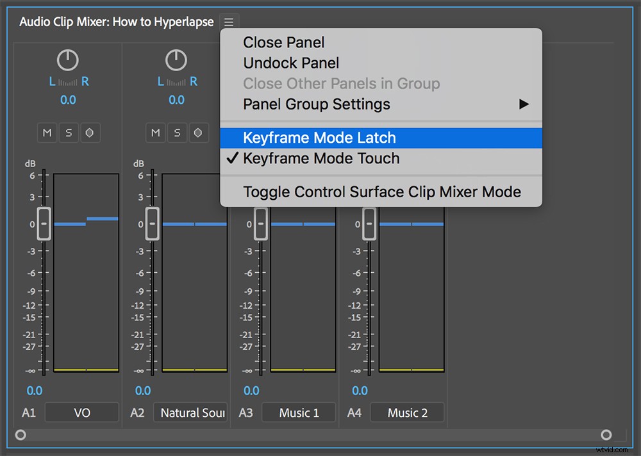Select Keyframe Mode Latch
The height and width of the screenshot is (456, 641).
[319, 138]
